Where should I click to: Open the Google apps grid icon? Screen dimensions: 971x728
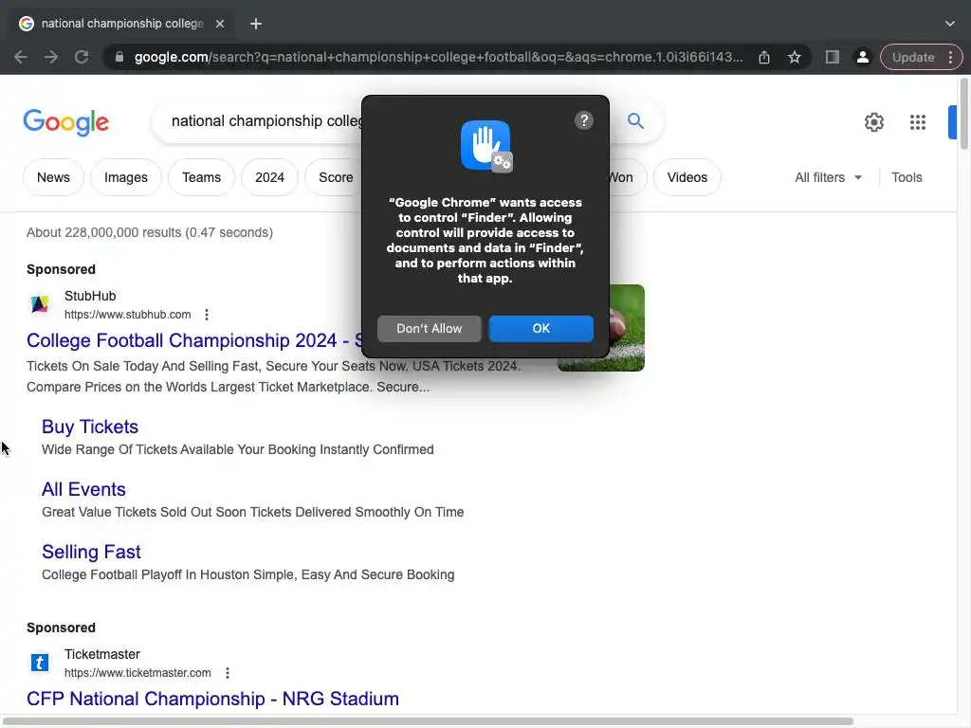pyautogui.click(x=918, y=122)
